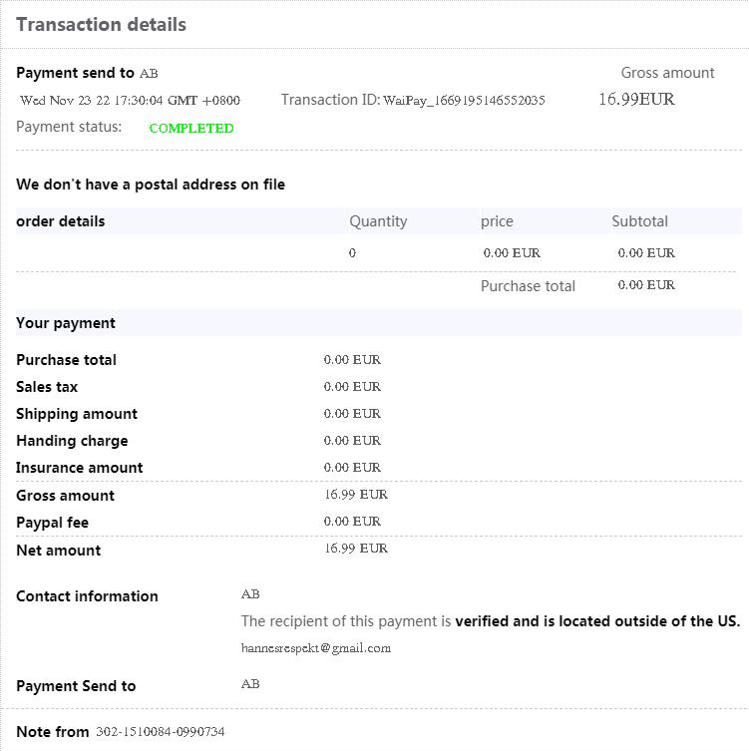Click the Subtotal column header
Viewport: 749px width, 751px height.
[639, 221]
